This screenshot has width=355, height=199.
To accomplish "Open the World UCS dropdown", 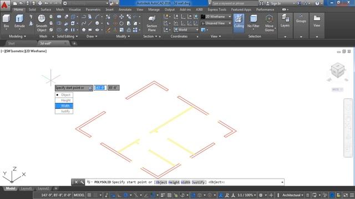I will [x=186, y=30].
